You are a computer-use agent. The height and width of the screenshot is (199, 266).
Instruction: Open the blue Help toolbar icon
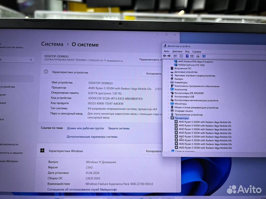tap(187, 56)
